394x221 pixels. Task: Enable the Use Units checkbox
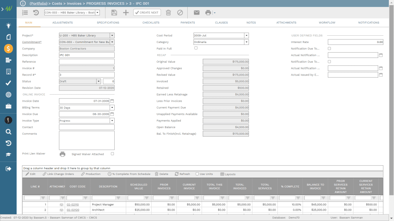197,174
